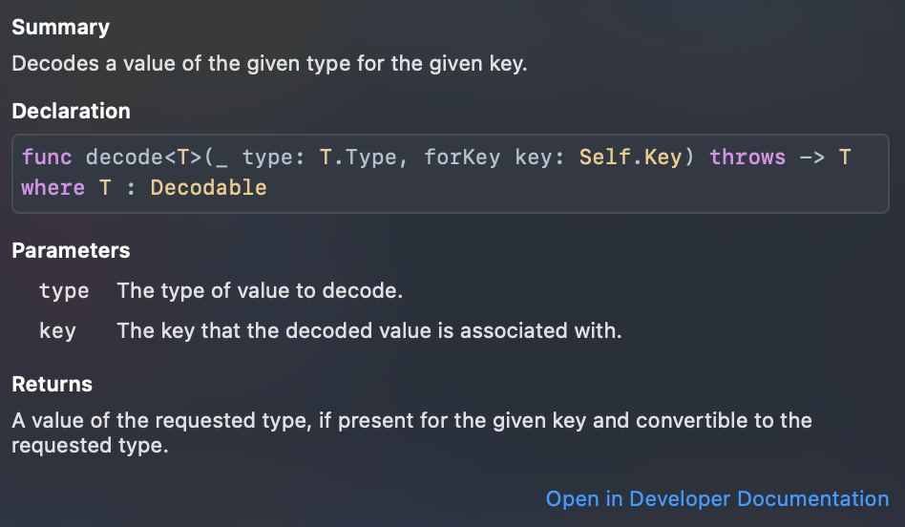905x527 pixels.
Task: Click the func keyword in the declaration
Action: point(47,158)
